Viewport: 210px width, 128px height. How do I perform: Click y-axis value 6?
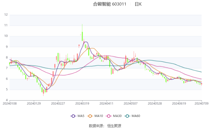(x=7, y=79)
